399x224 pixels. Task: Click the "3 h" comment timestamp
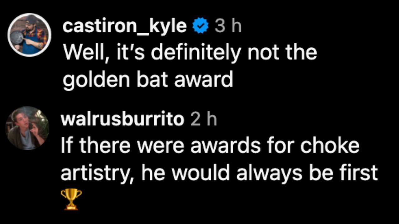(x=228, y=26)
